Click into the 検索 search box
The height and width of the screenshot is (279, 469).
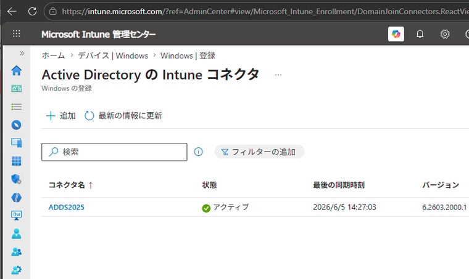[114, 152]
